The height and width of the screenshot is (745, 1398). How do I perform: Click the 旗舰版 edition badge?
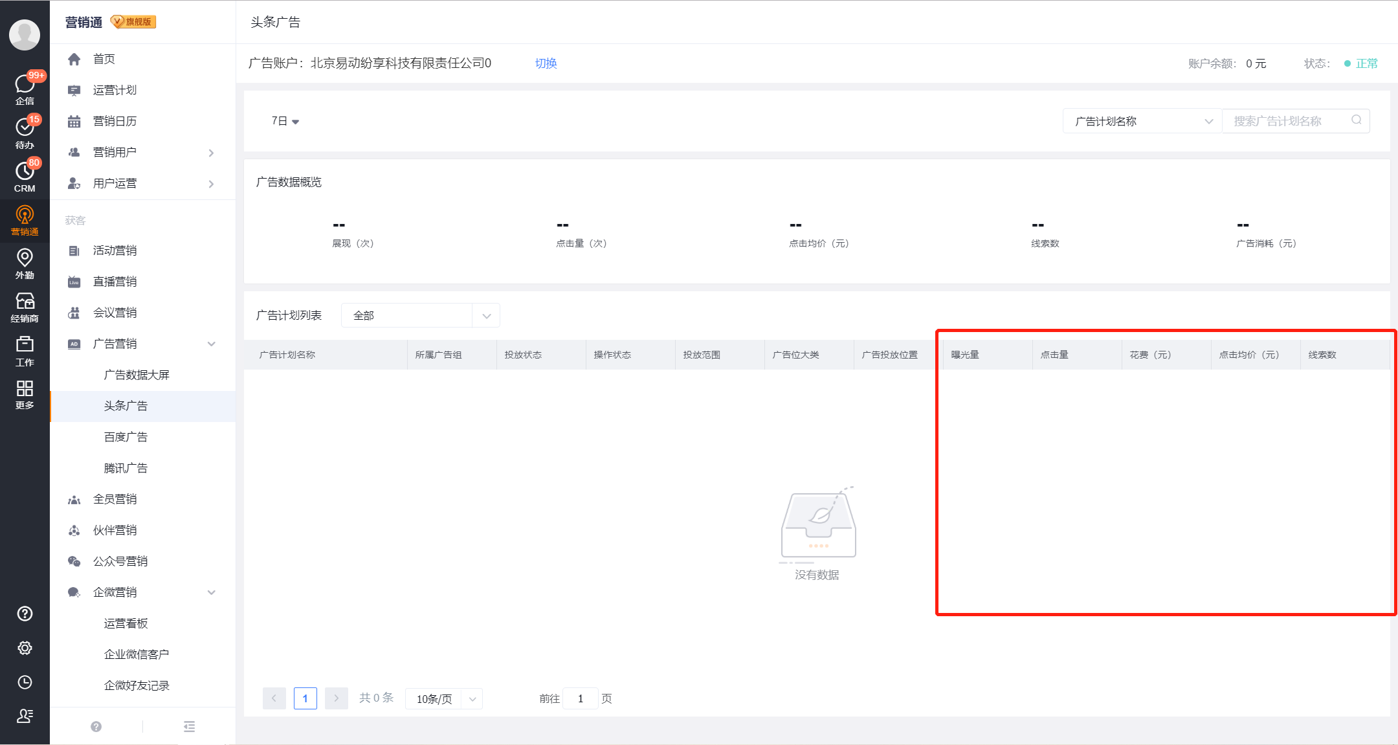(x=133, y=22)
